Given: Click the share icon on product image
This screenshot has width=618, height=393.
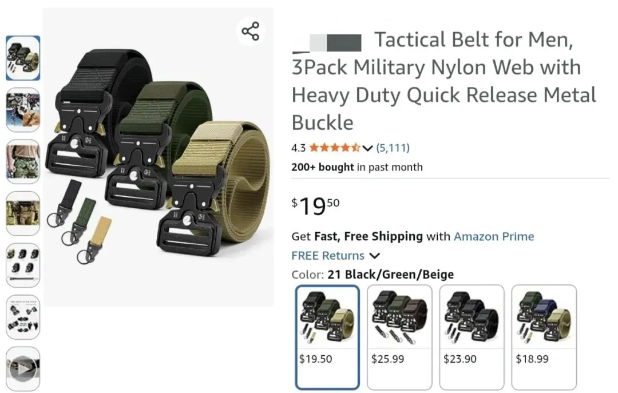Looking at the screenshot, I should (250, 31).
